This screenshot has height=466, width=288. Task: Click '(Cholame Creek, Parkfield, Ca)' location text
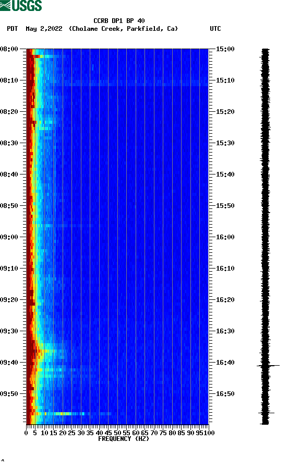[x=123, y=29]
